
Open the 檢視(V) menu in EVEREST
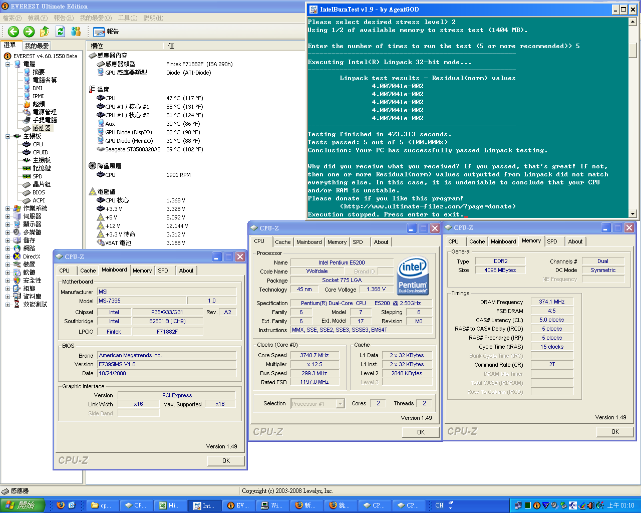[x=38, y=18]
